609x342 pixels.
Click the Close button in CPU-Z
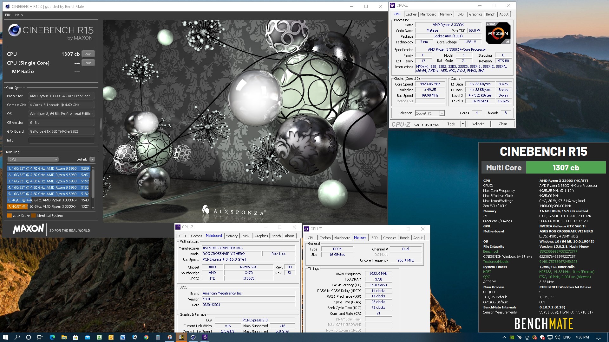click(503, 124)
